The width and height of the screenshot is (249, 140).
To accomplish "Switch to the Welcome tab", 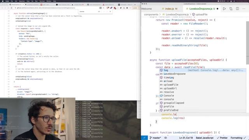I will [x=146, y=9].
